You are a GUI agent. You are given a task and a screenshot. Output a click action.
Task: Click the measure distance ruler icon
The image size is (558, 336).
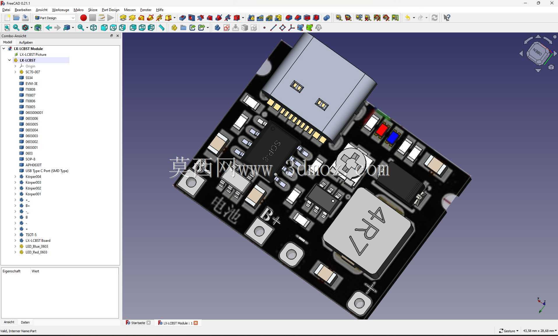point(162,28)
